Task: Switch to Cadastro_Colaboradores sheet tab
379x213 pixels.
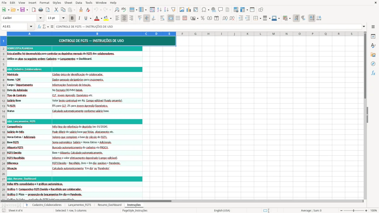Action: click(47, 205)
